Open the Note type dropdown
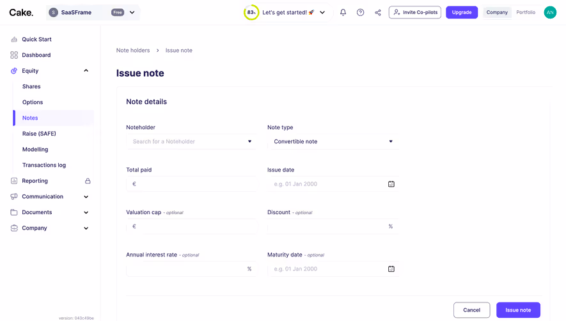Image resolution: width=566 pixels, height=321 pixels. coord(333,141)
